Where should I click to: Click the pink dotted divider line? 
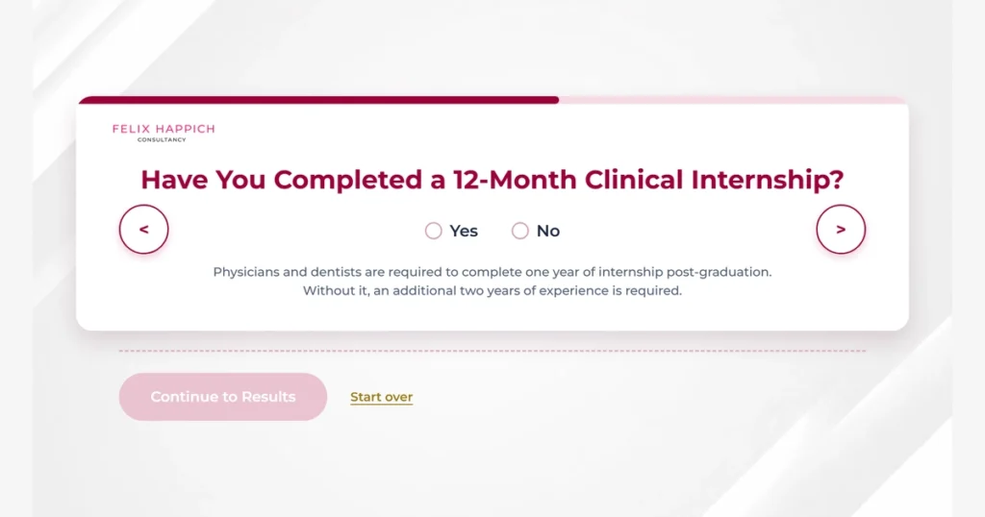click(492, 351)
